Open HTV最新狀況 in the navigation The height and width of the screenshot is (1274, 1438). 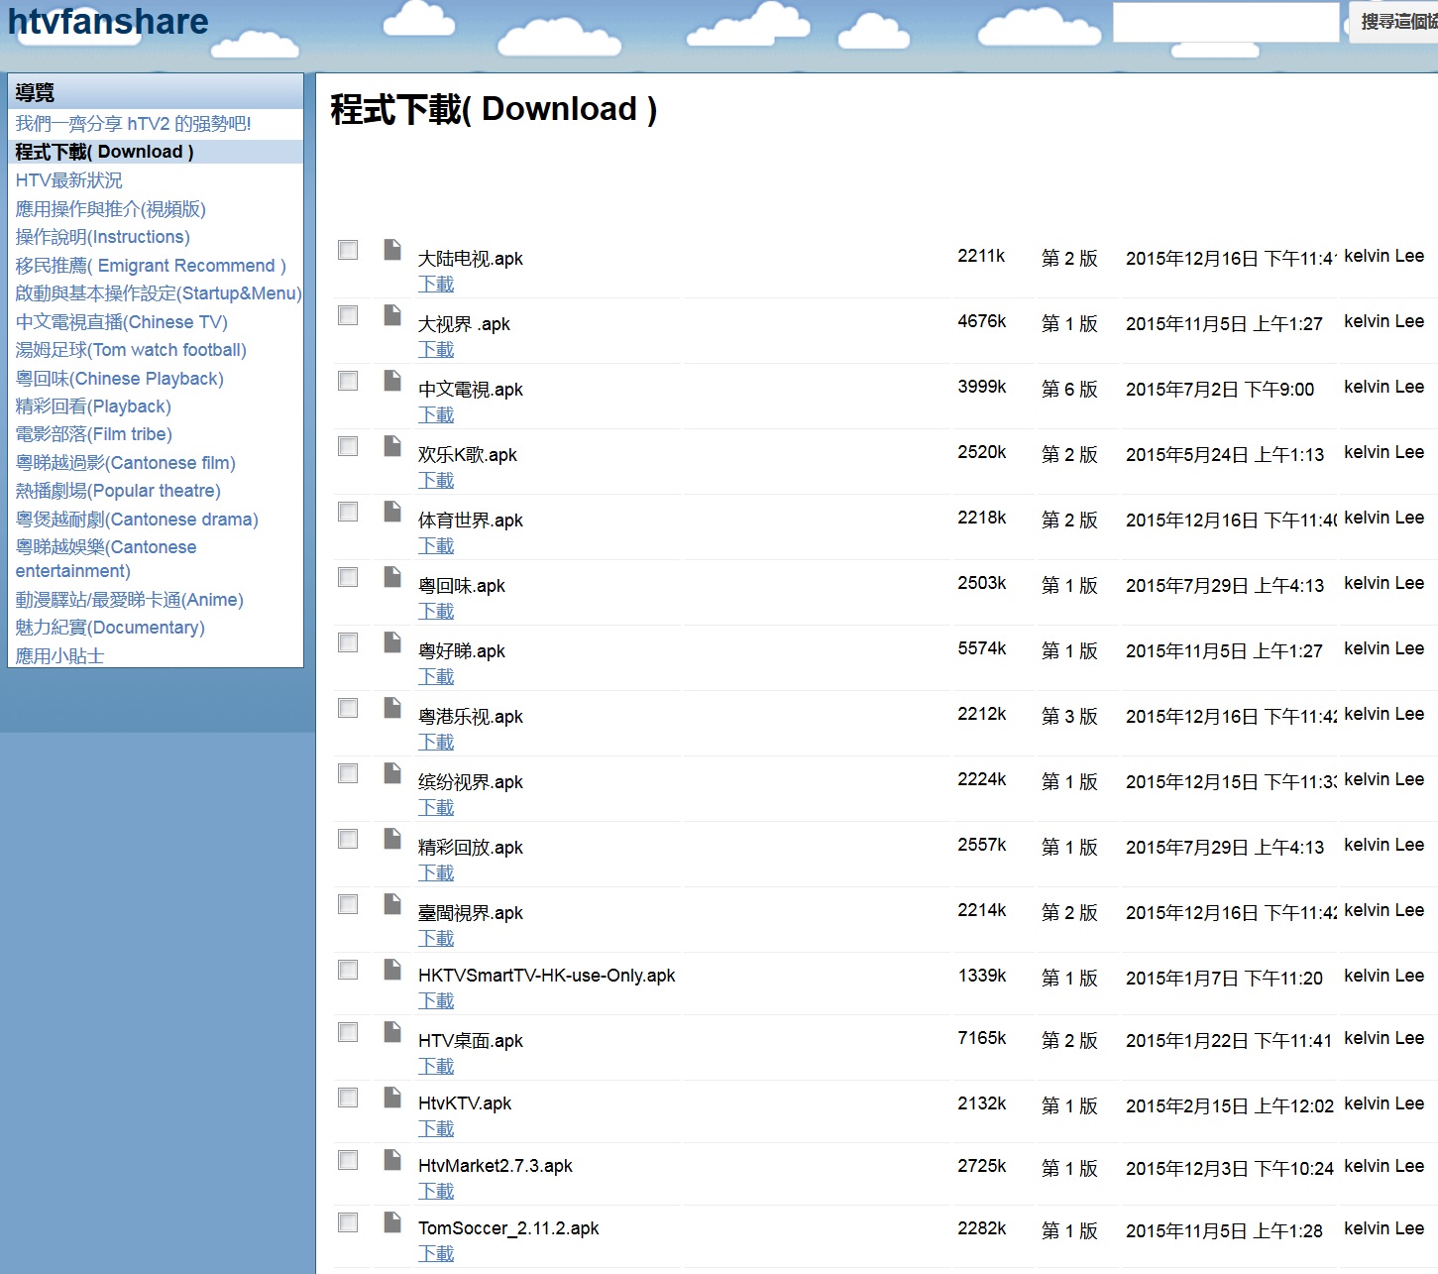[x=69, y=180]
